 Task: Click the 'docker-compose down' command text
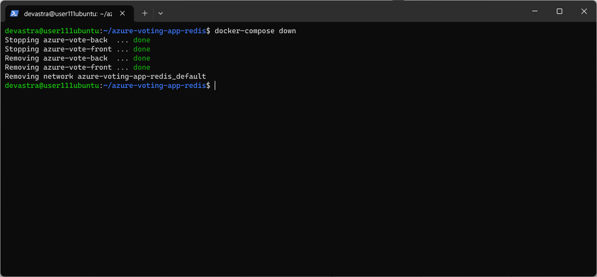pyautogui.click(x=255, y=31)
